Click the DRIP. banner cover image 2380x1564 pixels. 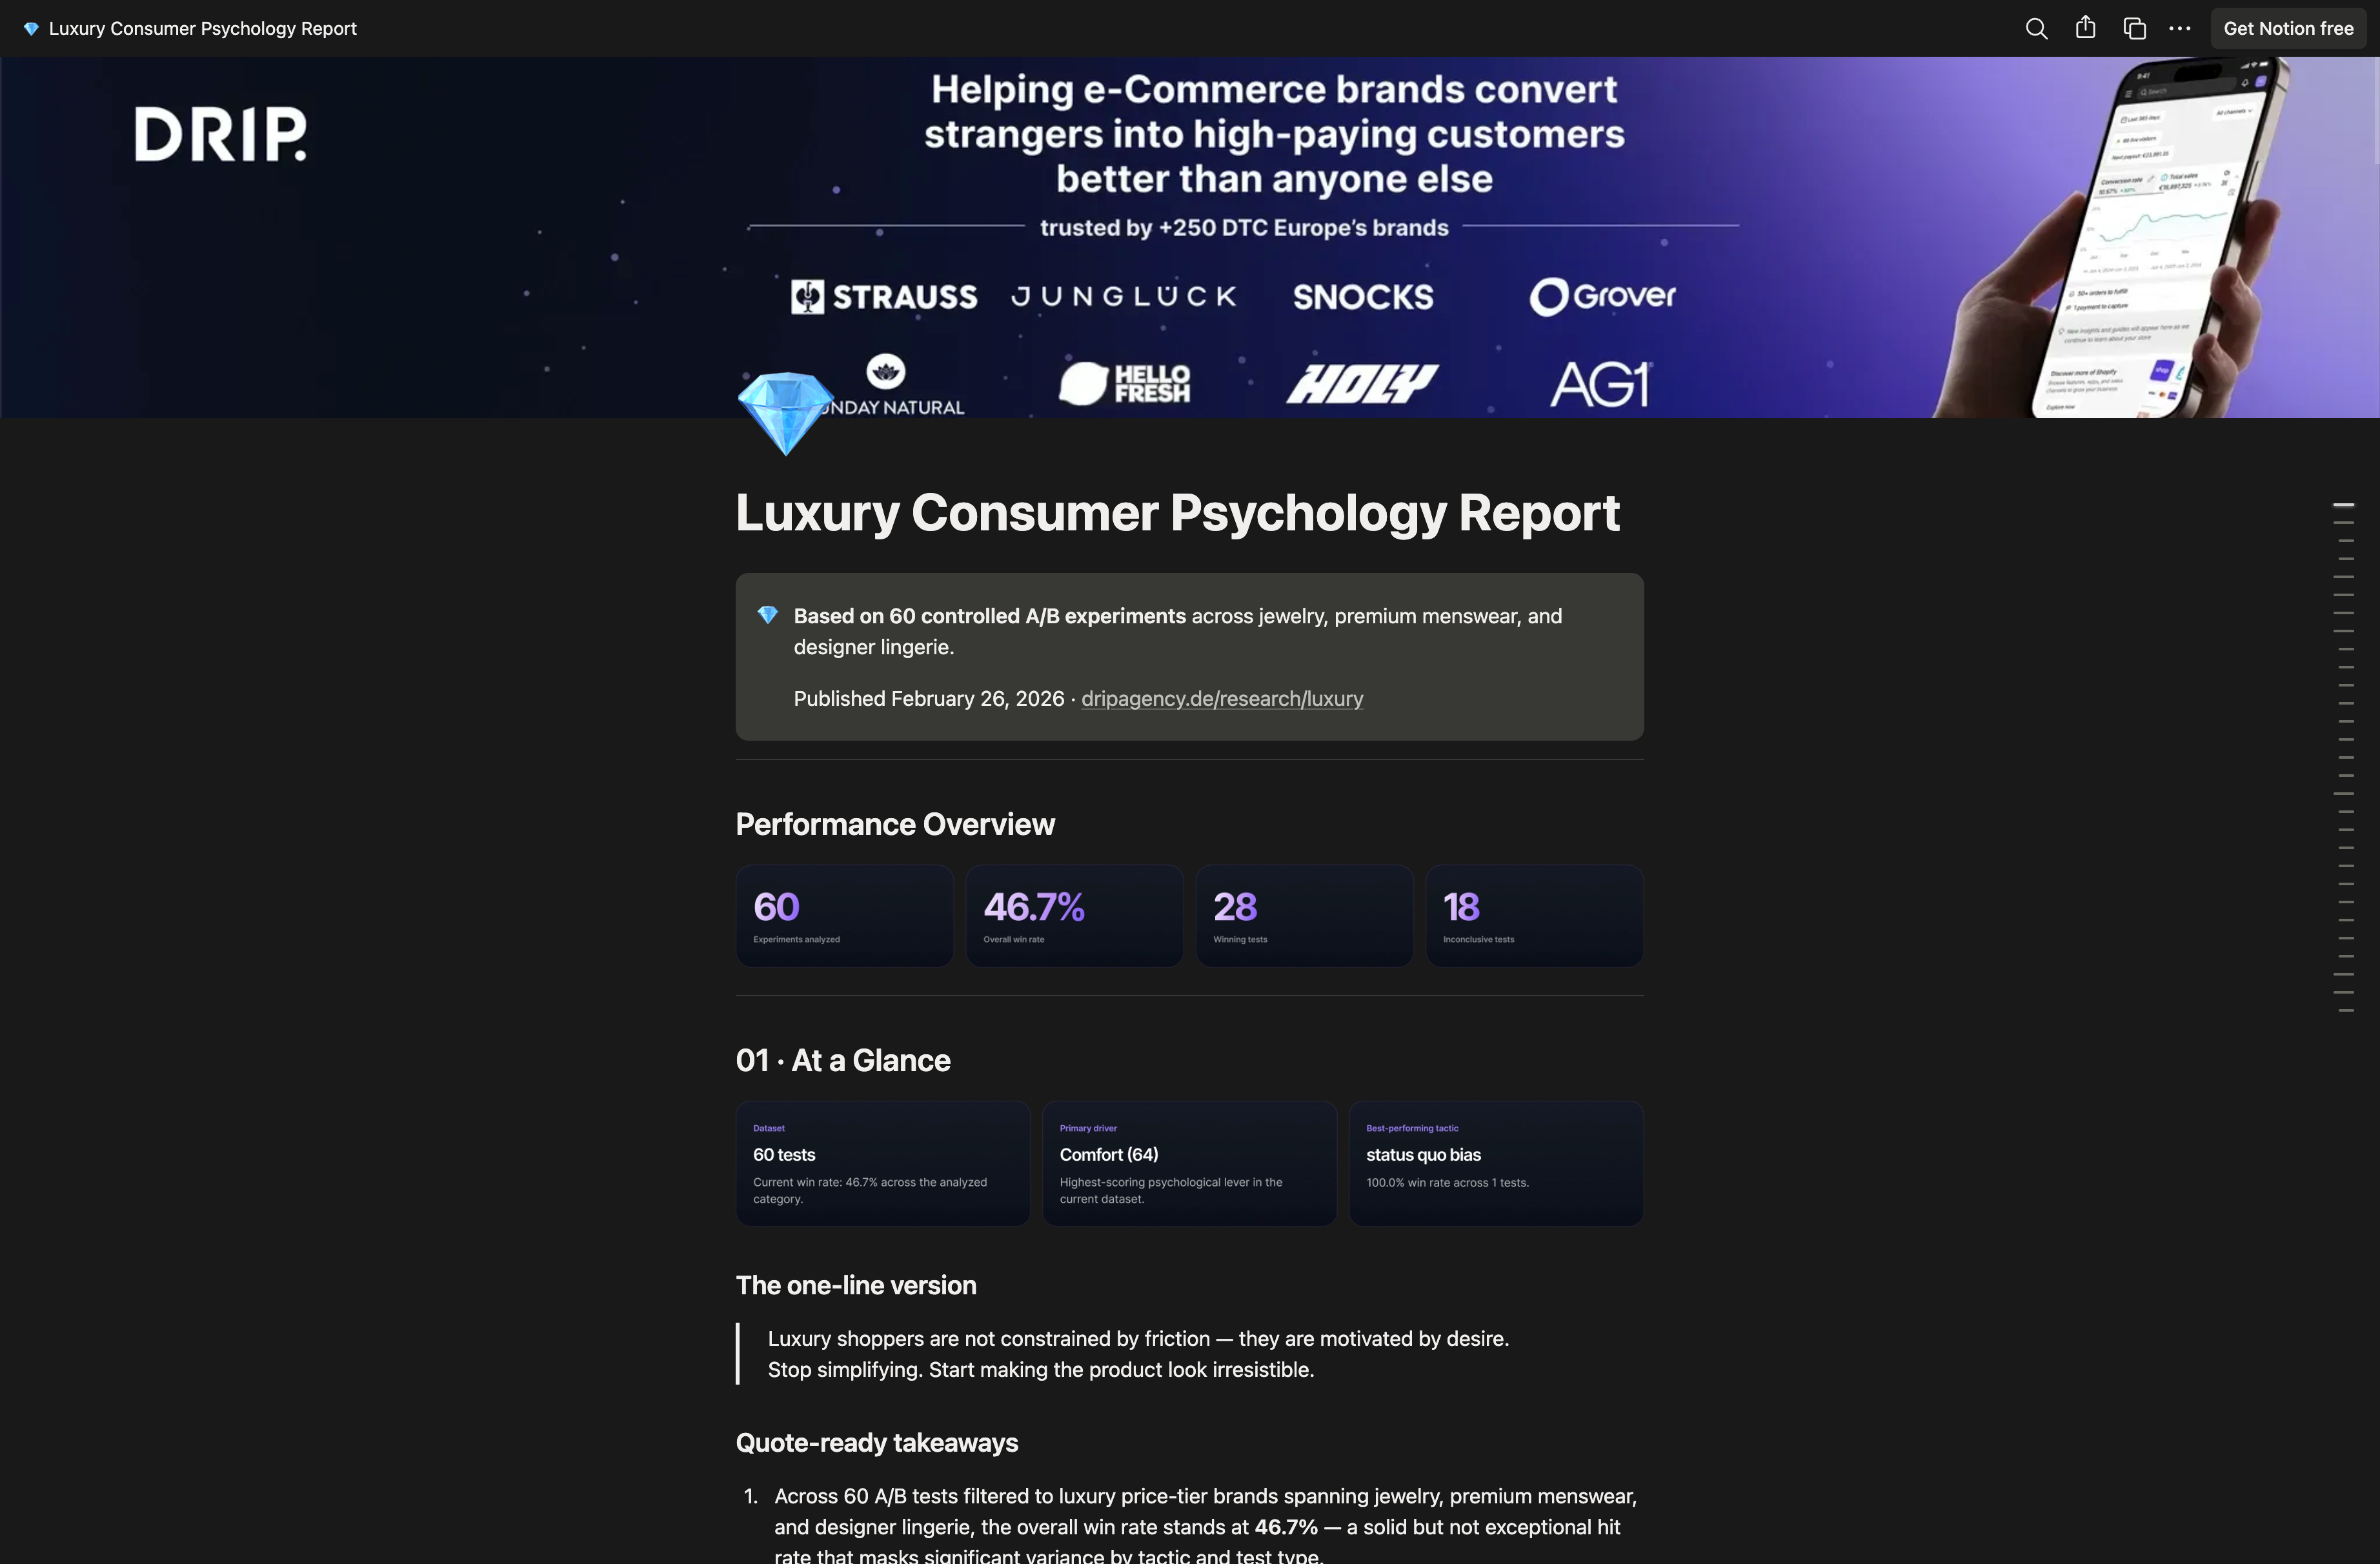(x=1190, y=237)
